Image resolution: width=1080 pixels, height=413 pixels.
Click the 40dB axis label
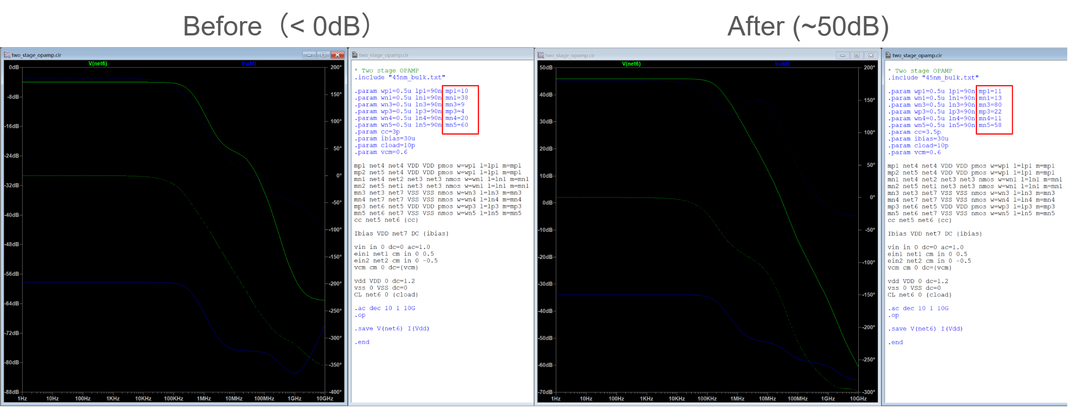[546, 95]
